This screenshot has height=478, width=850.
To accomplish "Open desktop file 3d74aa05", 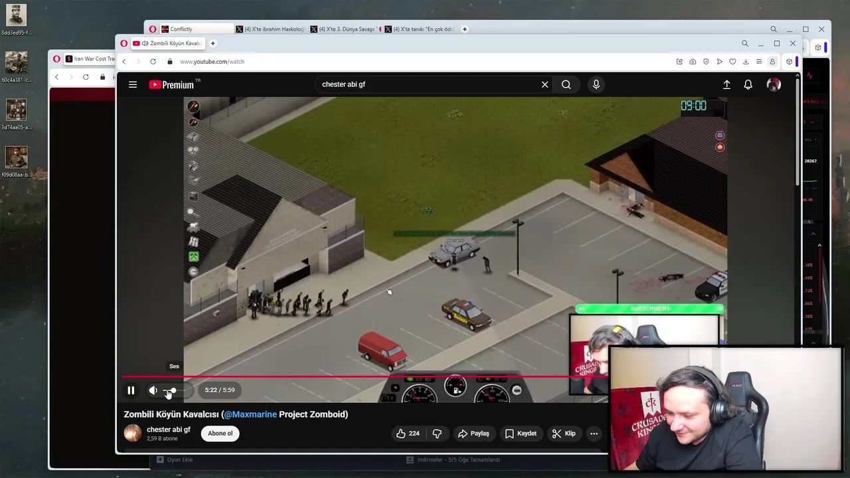I will point(16,115).
